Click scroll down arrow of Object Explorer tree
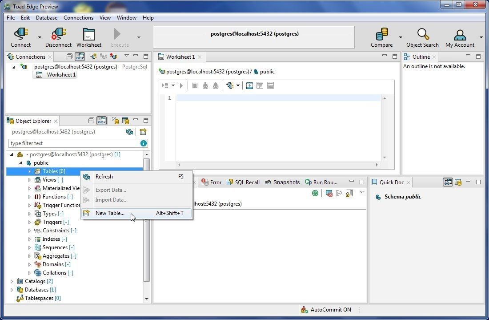The image size is (489, 320). [147, 299]
